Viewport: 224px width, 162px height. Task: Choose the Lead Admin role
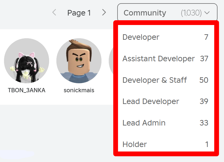166,123
